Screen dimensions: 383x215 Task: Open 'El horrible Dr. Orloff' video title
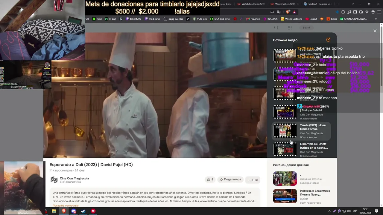314,146
